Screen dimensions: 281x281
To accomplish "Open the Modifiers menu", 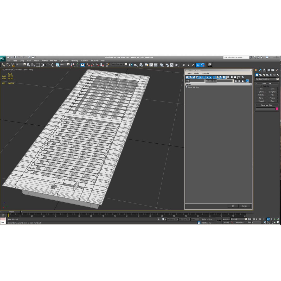I will pyautogui.click(x=45, y=61).
